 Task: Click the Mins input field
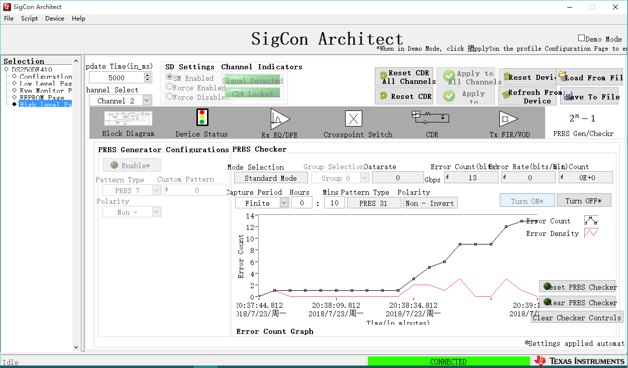point(334,203)
